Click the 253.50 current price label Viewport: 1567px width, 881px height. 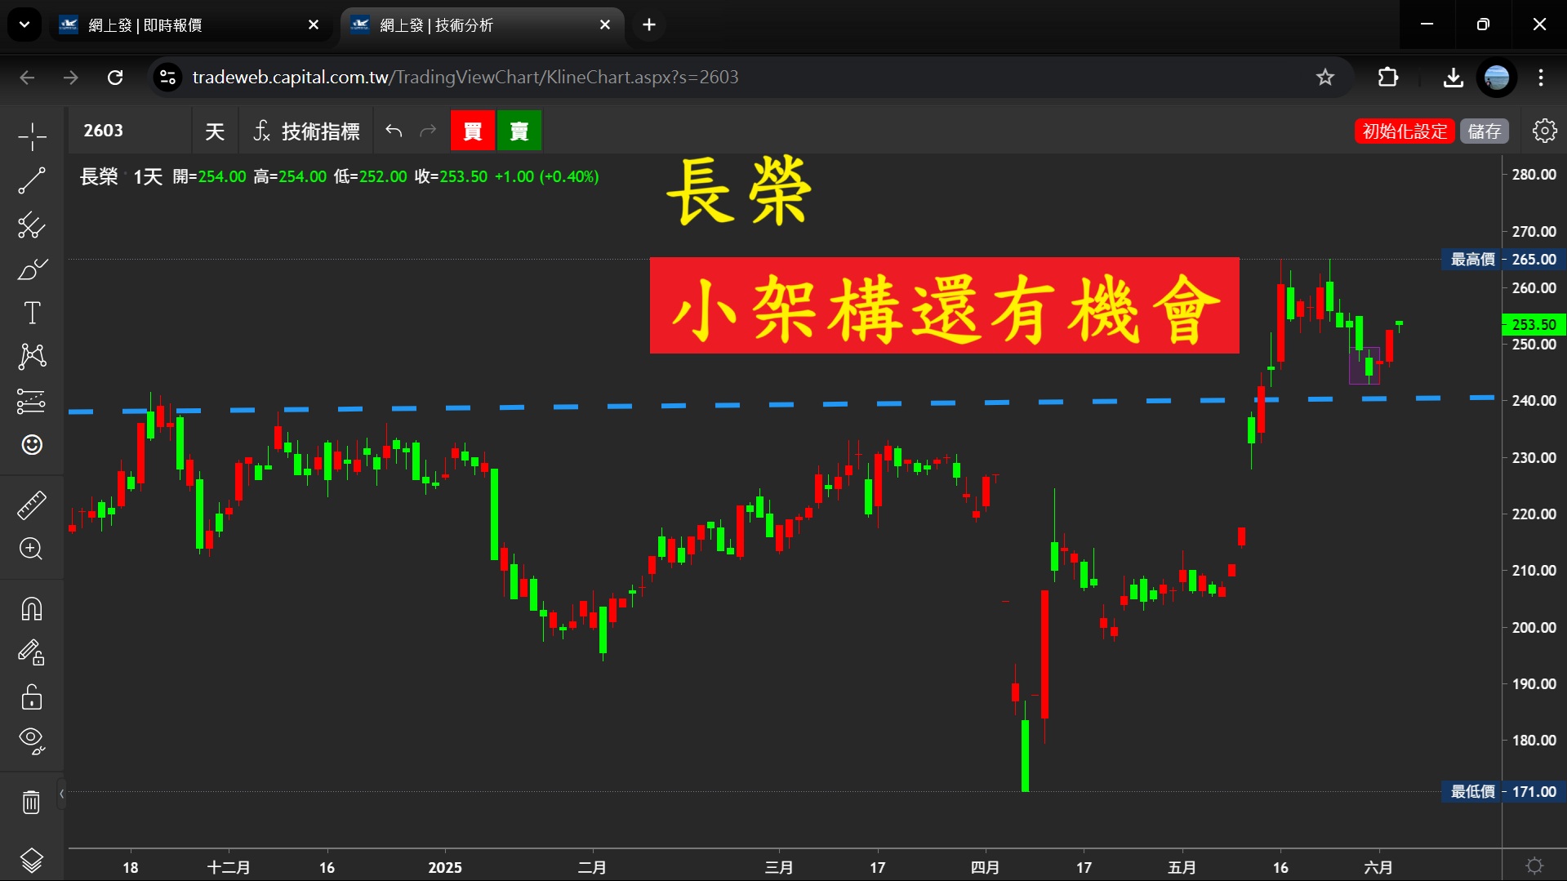click(1534, 324)
